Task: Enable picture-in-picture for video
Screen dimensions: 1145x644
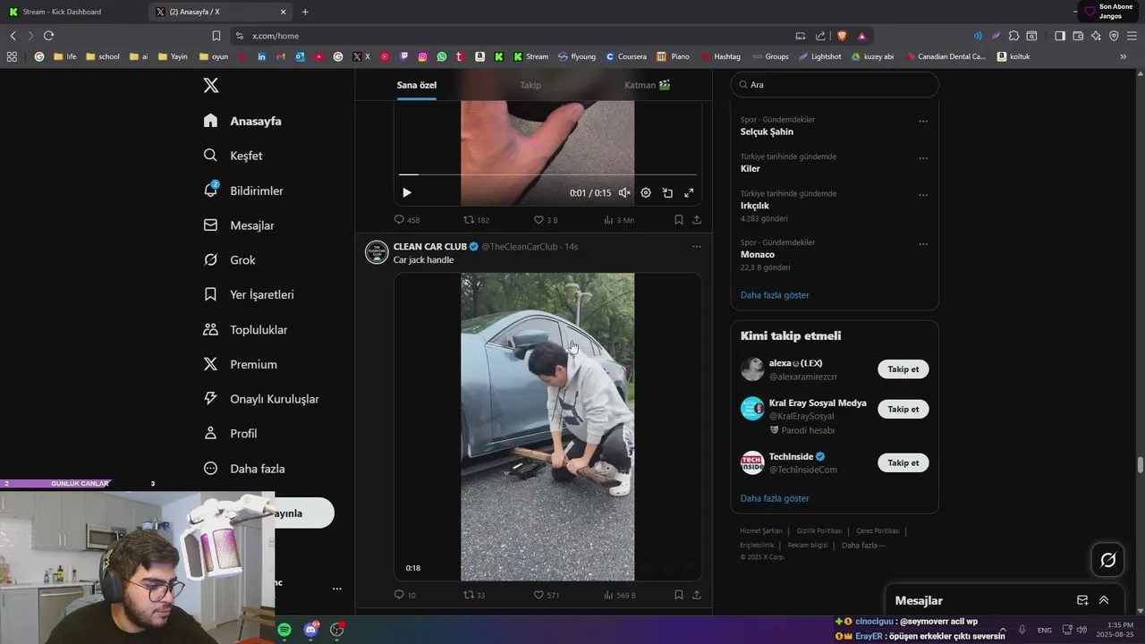Action: tap(667, 192)
